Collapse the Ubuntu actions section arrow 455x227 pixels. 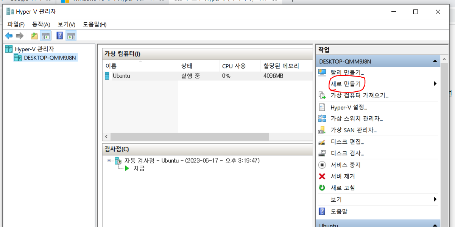[x=435, y=225]
